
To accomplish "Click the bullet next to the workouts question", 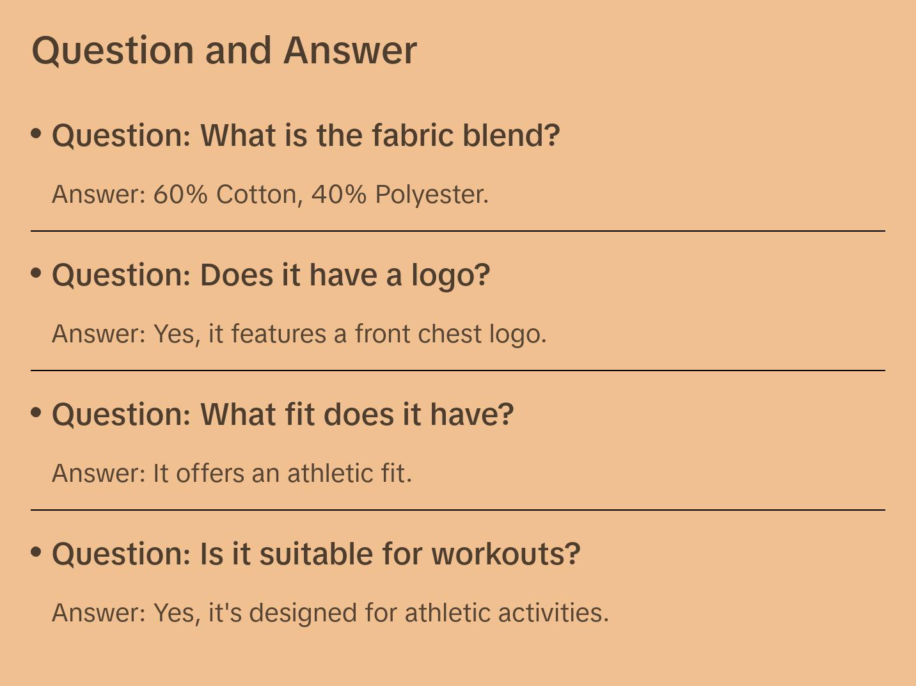I will (x=36, y=552).
